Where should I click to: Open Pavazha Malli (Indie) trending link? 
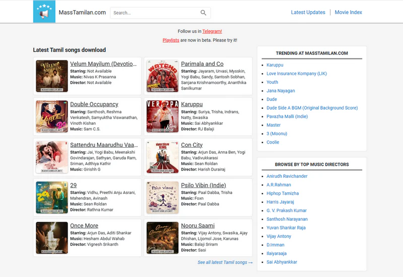pyautogui.click(x=287, y=116)
